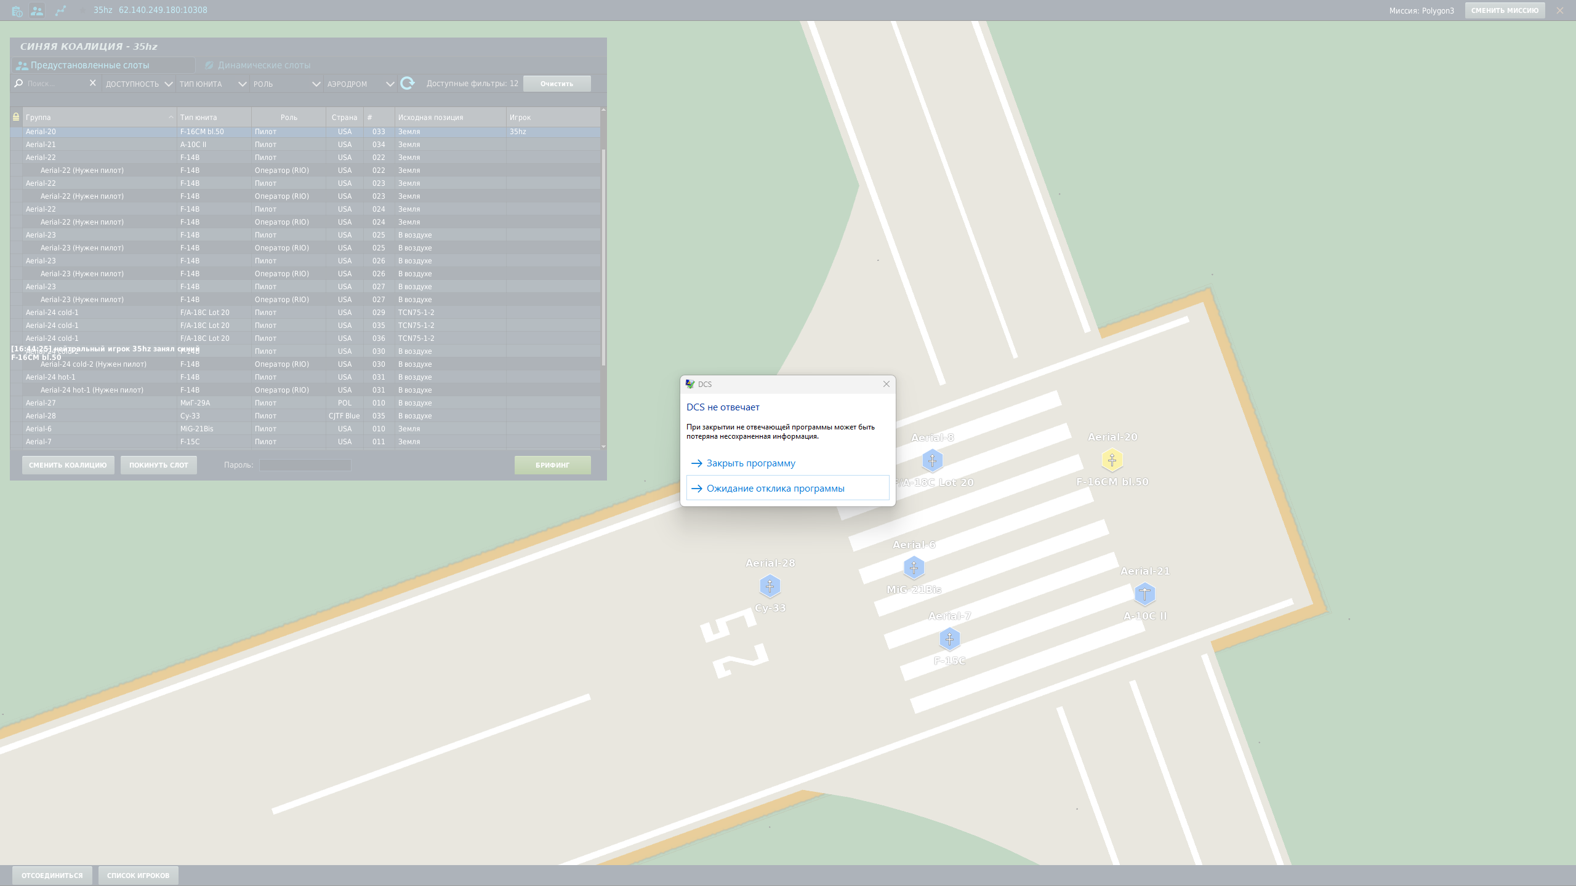Select the Aerial-7 F-15C map marker
Image resolution: width=1576 pixels, height=886 pixels.
(949, 639)
